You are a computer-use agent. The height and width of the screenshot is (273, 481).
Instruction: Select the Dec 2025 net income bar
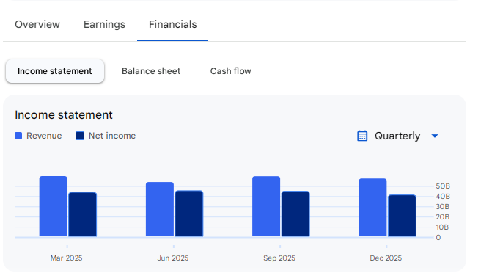pyautogui.click(x=402, y=216)
